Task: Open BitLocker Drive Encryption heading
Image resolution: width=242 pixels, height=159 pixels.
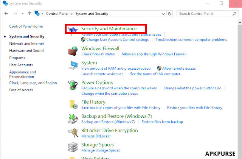Action: [x=110, y=130]
